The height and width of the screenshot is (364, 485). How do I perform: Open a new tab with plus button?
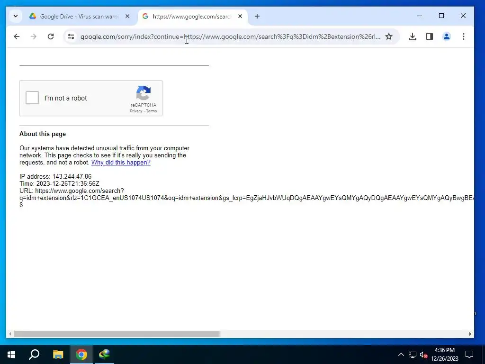coord(257,16)
